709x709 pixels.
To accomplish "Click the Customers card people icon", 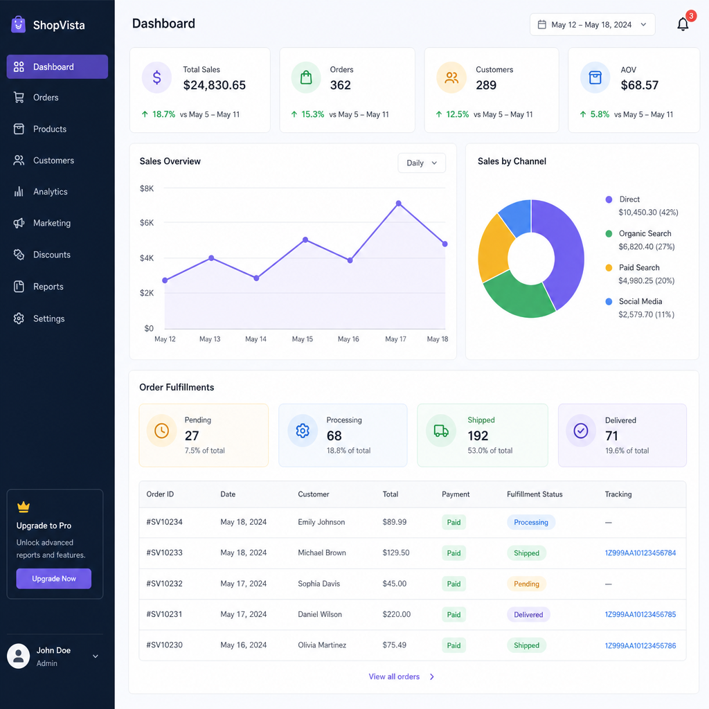I will 451,78.
